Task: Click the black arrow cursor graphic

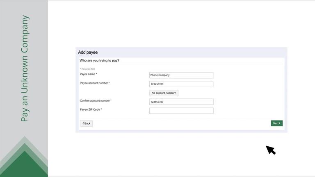Action: coord(271,150)
